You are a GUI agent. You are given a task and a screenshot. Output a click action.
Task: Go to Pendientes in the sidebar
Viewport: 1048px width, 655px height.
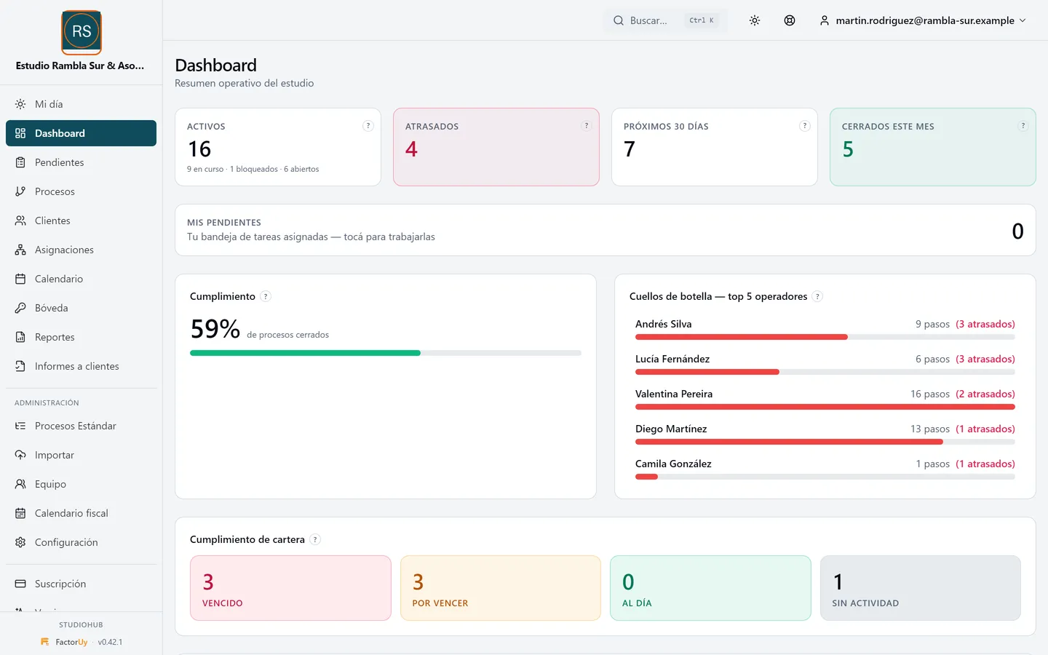81,162
